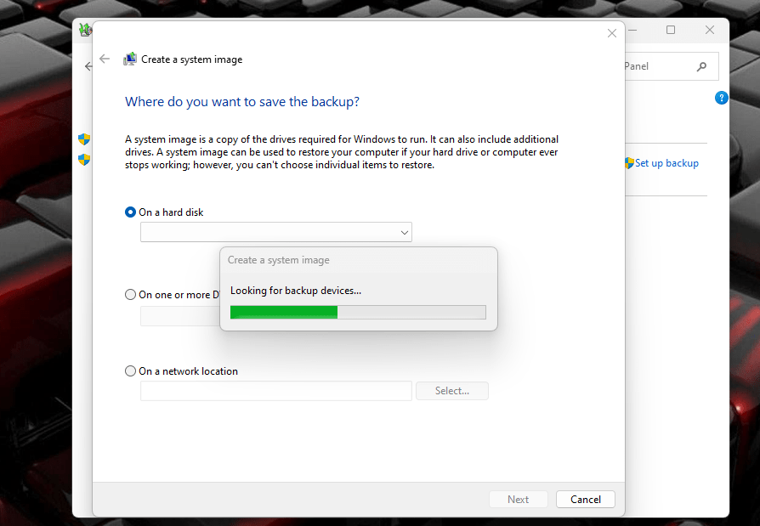Open the Set up backup link
Viewport: 760px width, 526px height.
[x=667, y=162]
